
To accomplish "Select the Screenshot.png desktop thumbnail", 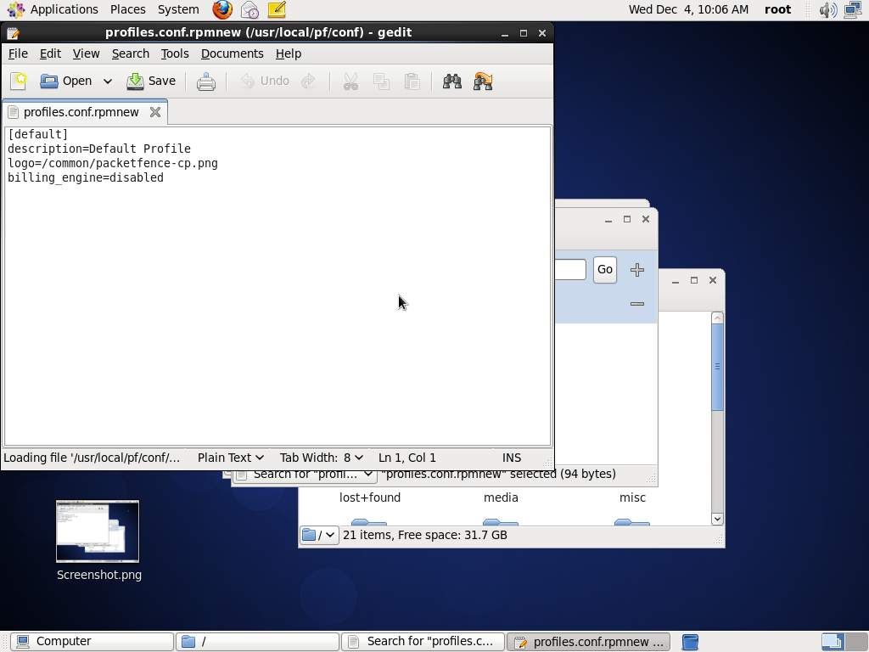I will pyautogui.click(x=98, y=531).
